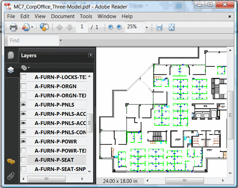Maximize the Adobe Reader window
The image size is (238, 188).
[x=210, y=5]
